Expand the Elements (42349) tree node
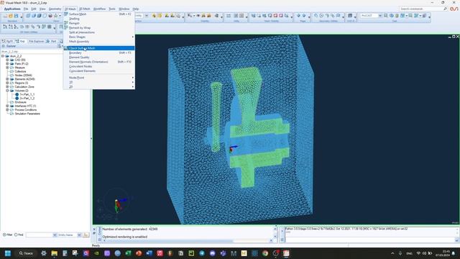The height and width of the screenshot is (259, 460). 7,79
